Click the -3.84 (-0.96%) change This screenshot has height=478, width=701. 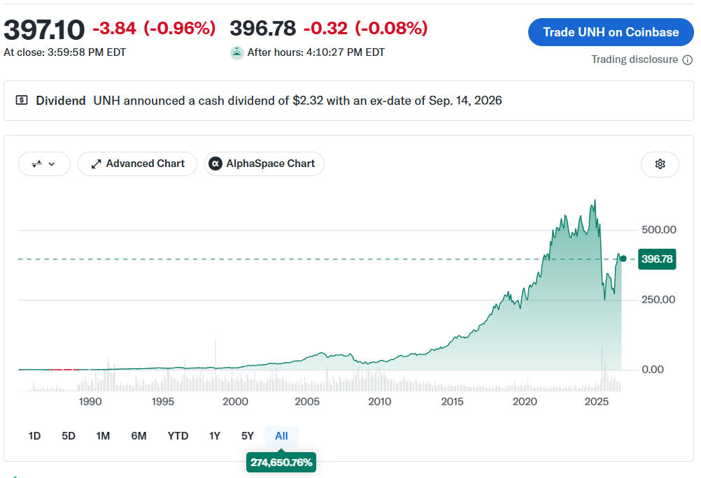pos(154,29)
